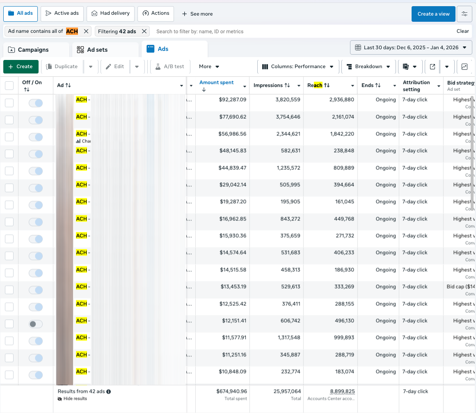Image resolution: width=476 pixels, height=413 pixels.
Task: Click Hide results link
Action: point(75,399)
